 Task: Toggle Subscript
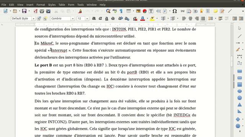click(127, 19)
